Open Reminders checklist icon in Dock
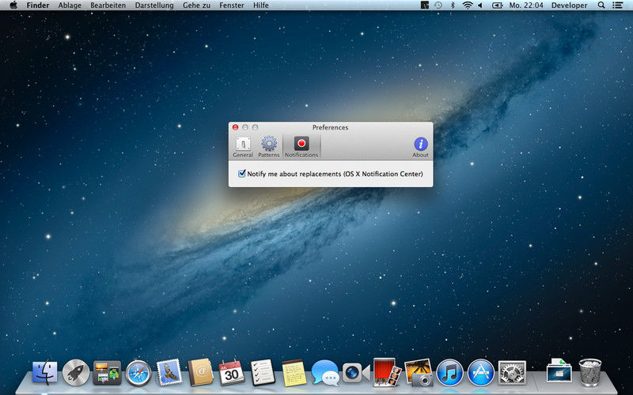Viewport: 633px width, 395px height. [x=263, y=373]
